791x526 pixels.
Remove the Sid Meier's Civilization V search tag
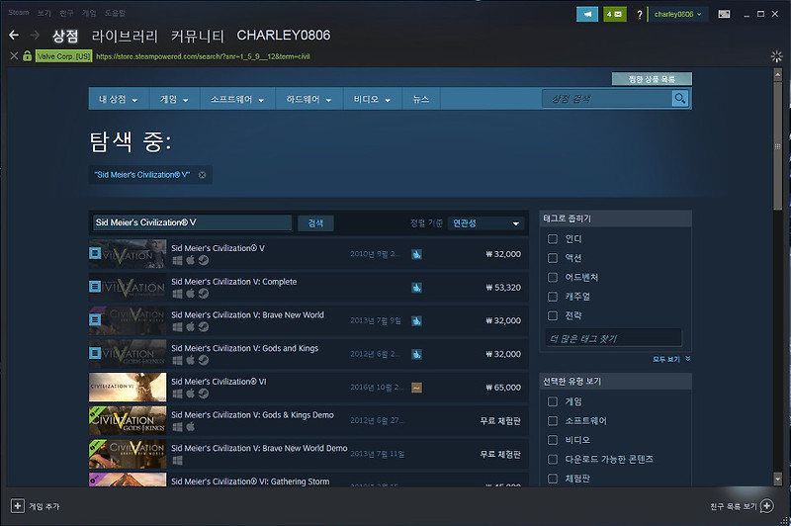203,175
